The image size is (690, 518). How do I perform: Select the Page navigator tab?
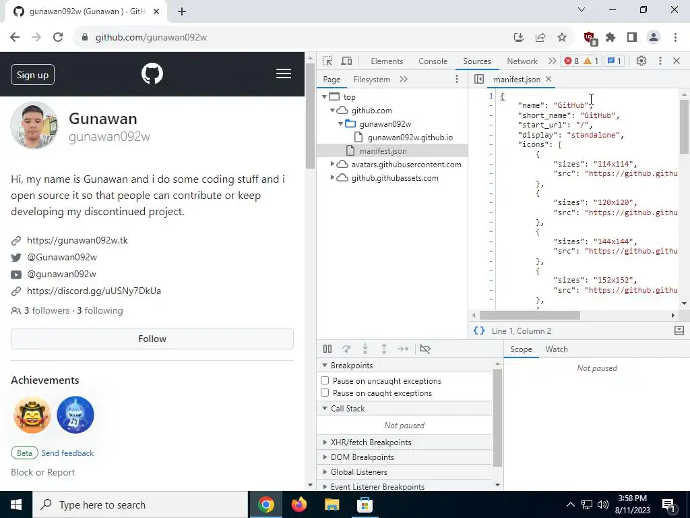point(332,80)
